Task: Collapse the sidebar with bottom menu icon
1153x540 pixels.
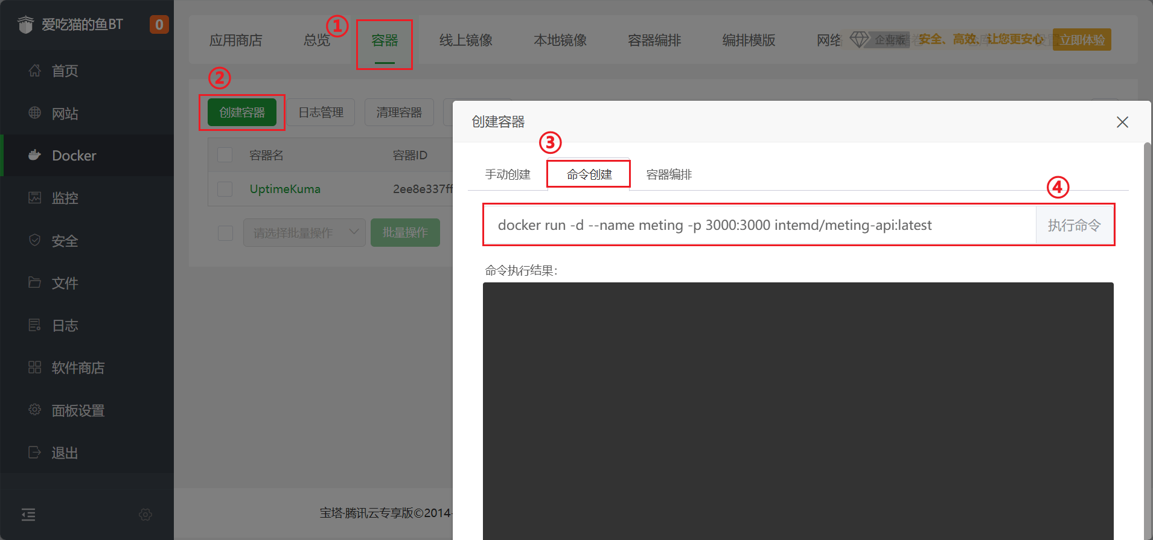Action: 28,515
